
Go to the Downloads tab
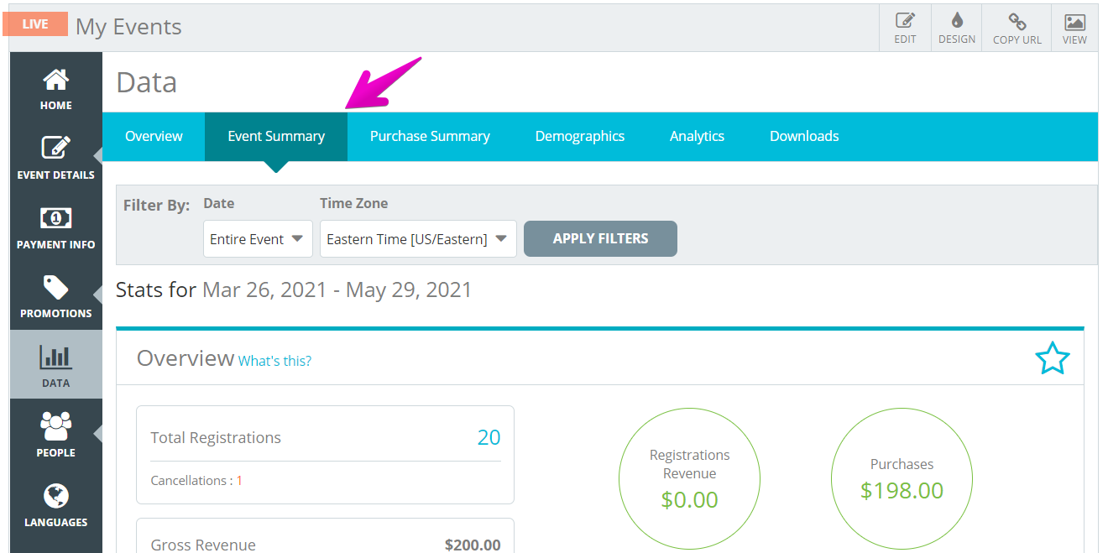(804, 136)
